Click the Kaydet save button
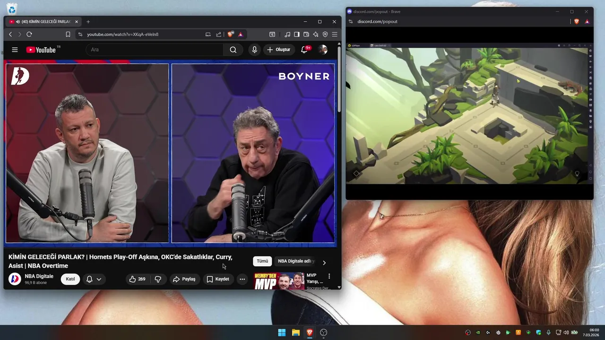Viewport: 605px width, 340px height. point(218,279)
